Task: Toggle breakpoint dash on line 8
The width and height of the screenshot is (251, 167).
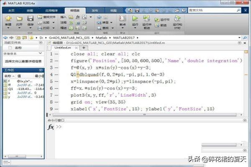Action: (x=56, y=102)
